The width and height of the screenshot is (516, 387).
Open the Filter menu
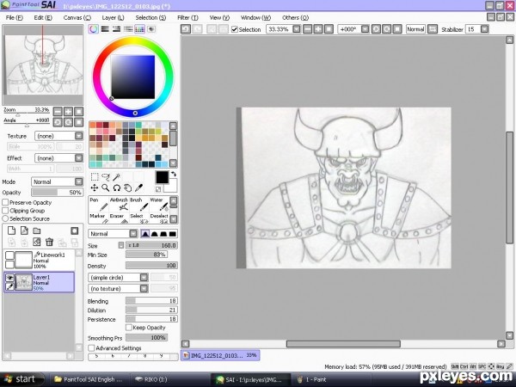pos(187,18)
